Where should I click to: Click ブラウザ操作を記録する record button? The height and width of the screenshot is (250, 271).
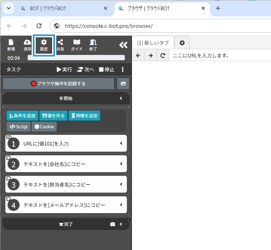pyautogui.click(x=58, y=84)
